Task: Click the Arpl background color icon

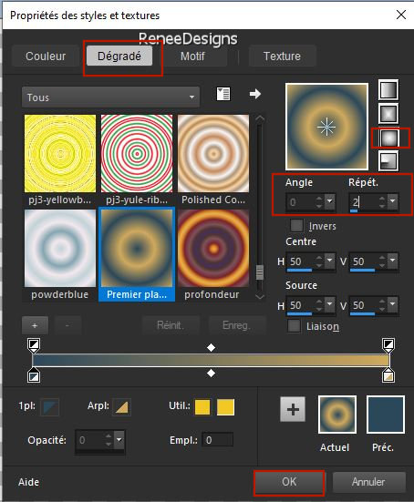Action: pos(121,407)
